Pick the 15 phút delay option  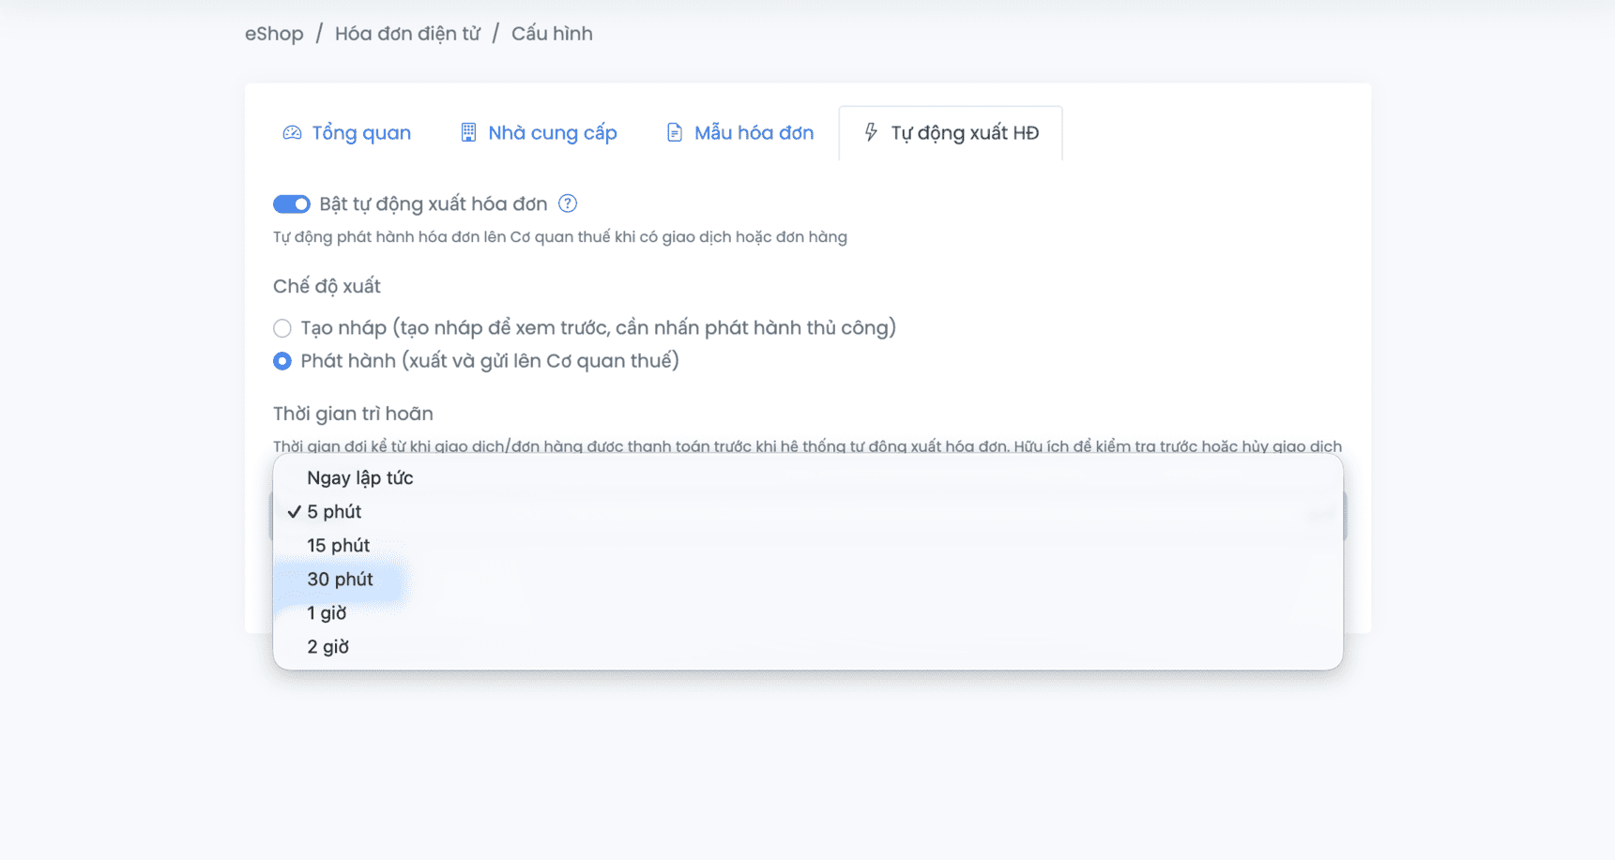[x=338, y=546]
